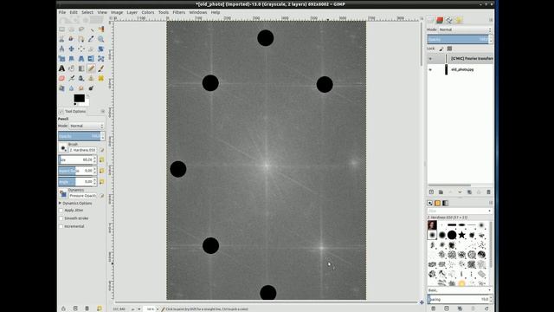This screenshot has height=312, width=554.
Task: Select the Dodge/Burn tool
Action: (x=91, y=88)
